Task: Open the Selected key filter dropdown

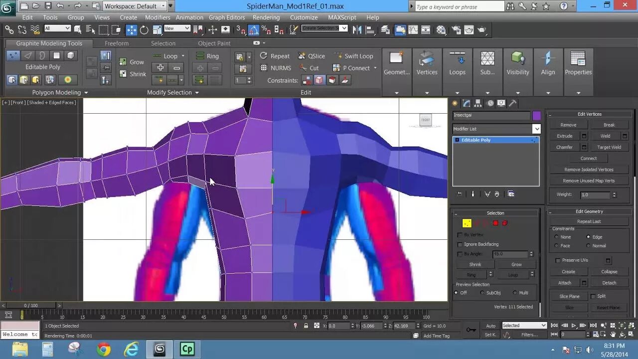Action: [524, 326]
